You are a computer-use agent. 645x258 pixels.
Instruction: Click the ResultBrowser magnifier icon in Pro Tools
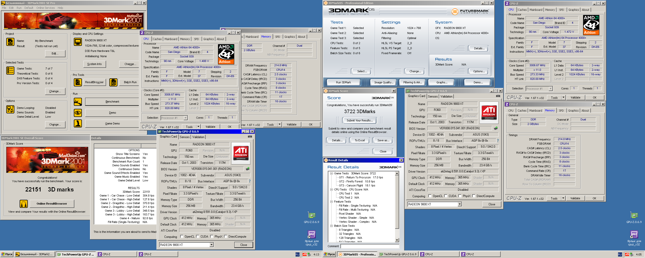78,82
